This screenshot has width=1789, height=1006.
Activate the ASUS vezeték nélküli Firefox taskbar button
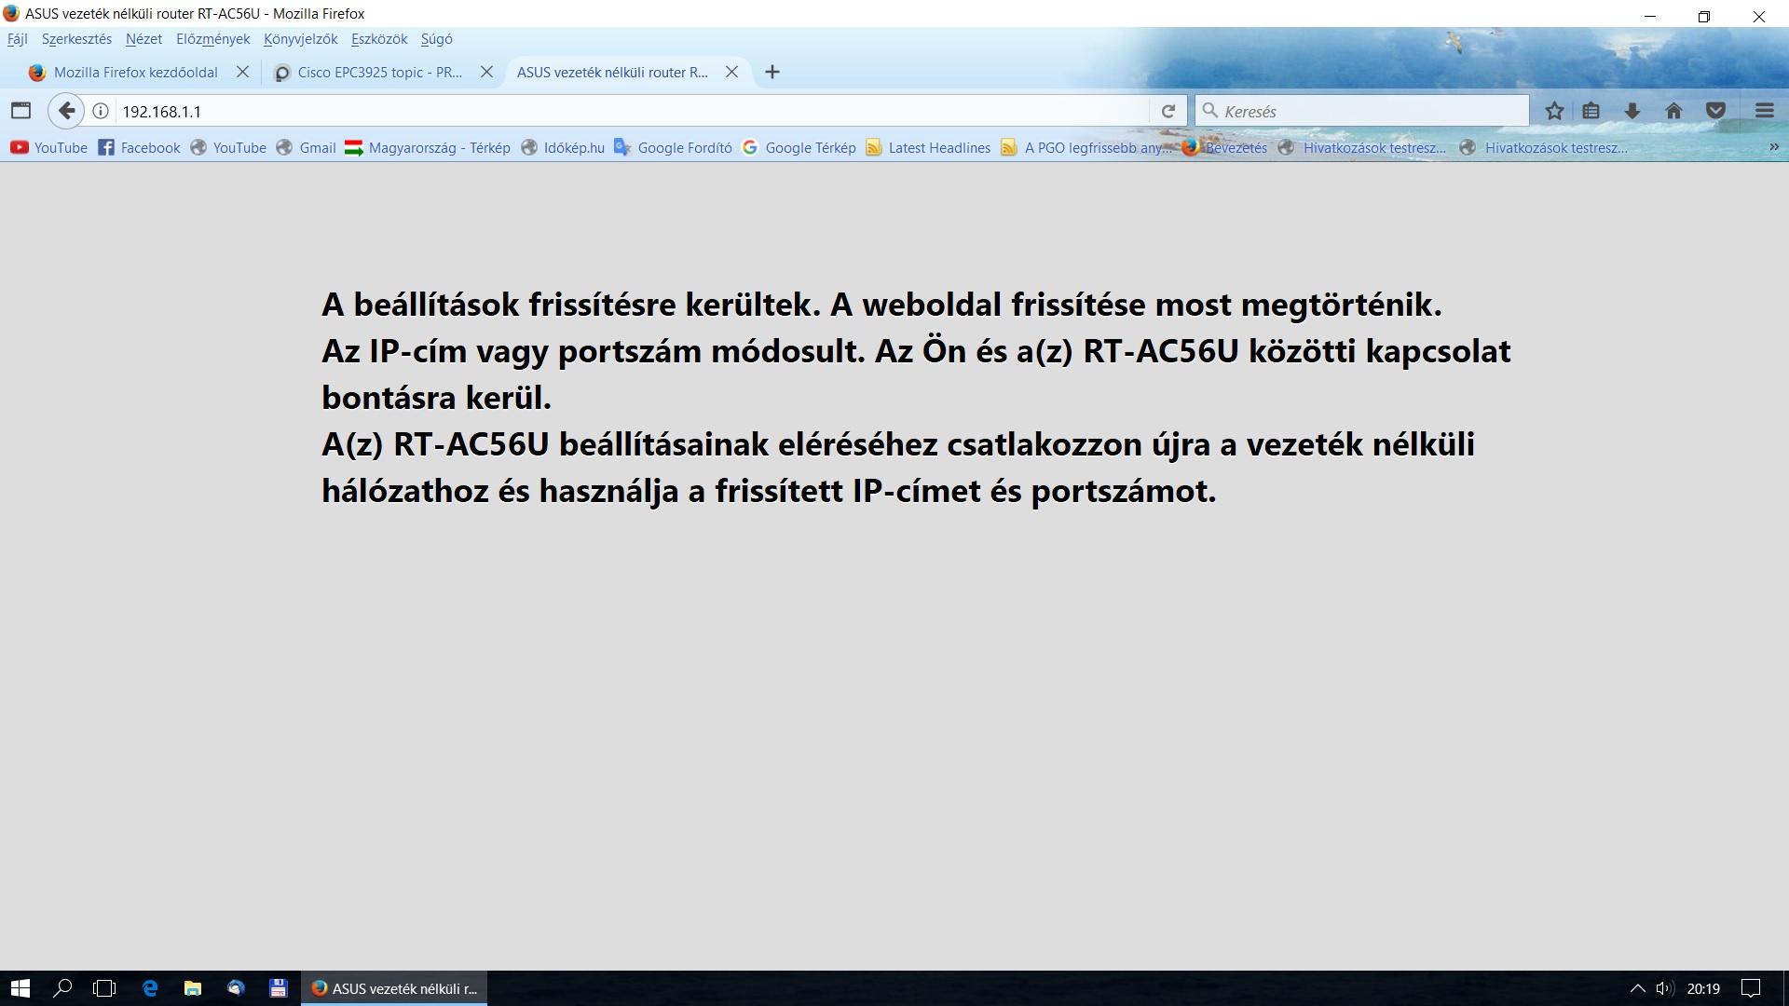394,988
